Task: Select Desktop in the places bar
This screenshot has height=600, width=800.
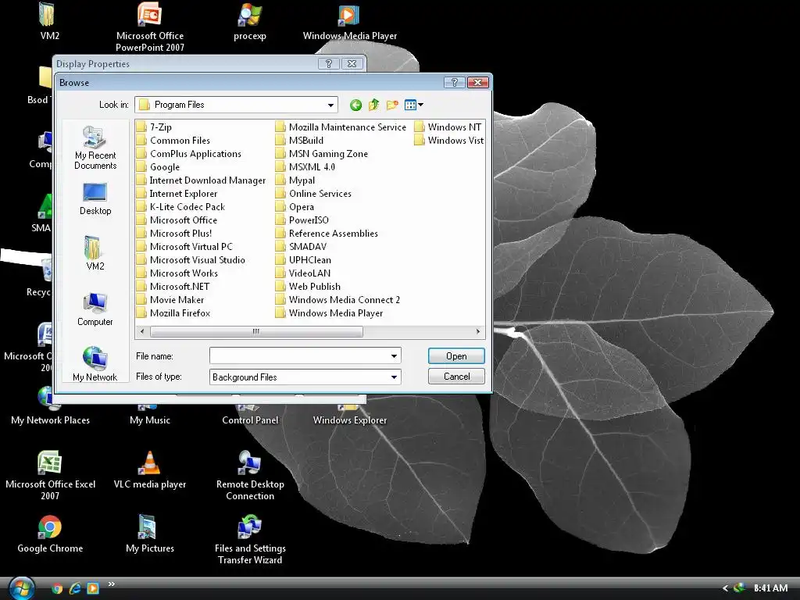Action: [95, 199]
